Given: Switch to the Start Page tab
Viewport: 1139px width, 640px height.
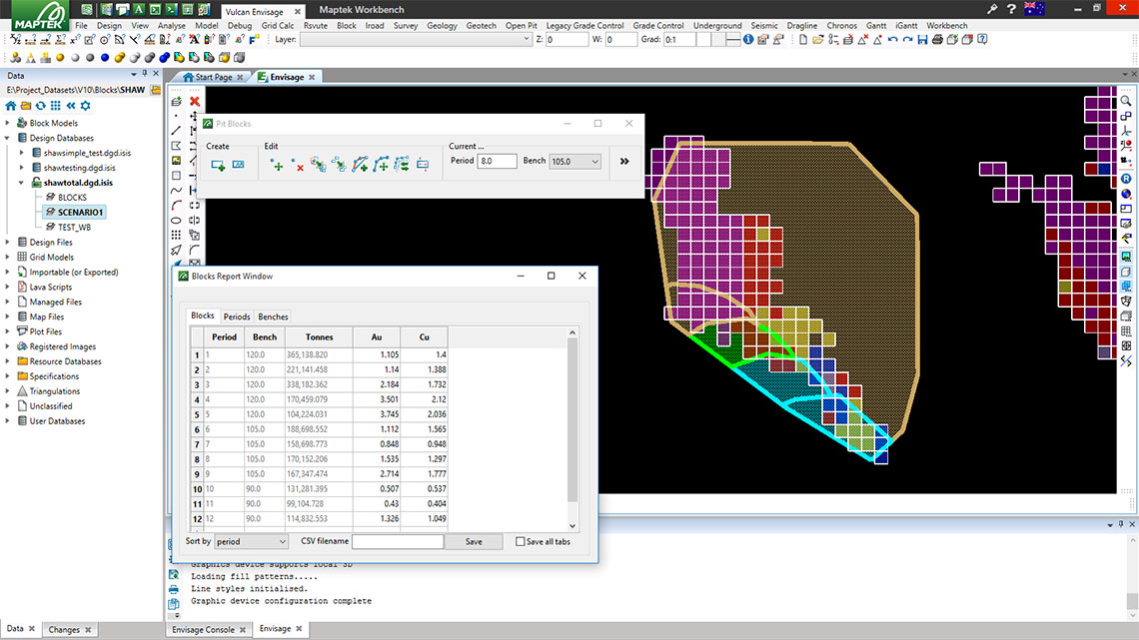Looking at the screenshot, I should (x=213, y=77).
